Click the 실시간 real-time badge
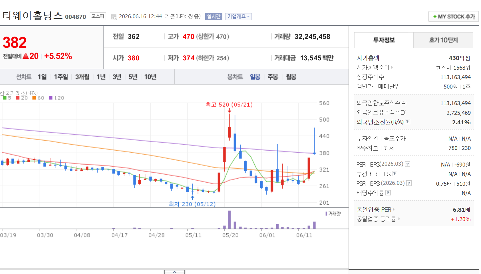Screen dimensions: 481x274 tap(214, 17)
